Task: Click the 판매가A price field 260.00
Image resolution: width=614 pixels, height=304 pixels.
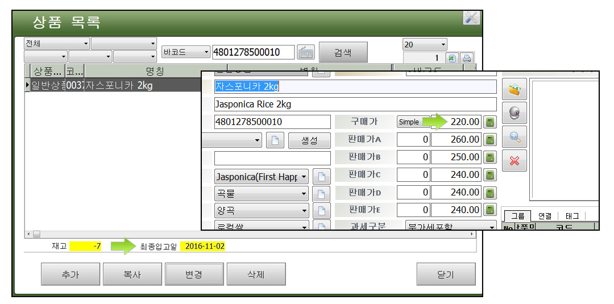Action: click(456, 140)
